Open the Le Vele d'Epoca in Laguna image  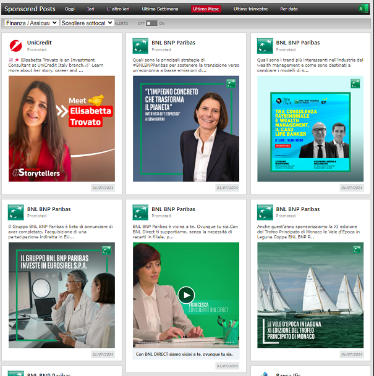click(x=310, y=295)
